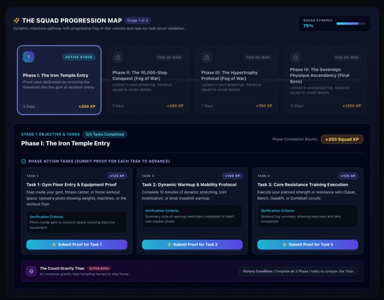This screenshot has height=300, width=384.
Task: Click the Squad Synergy progress bar
Action: (351, 24)
